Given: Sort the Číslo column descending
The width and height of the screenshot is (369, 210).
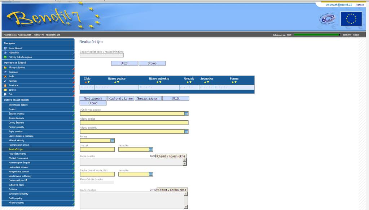Looking at the screenshot, I should click(x=88, y=82).
